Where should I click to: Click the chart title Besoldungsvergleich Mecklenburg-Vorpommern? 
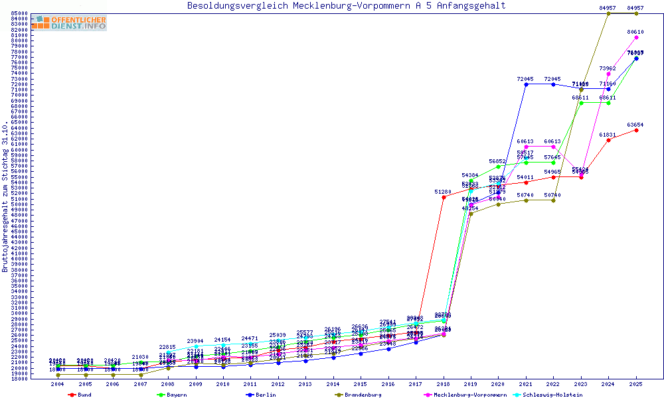point(346,6)
